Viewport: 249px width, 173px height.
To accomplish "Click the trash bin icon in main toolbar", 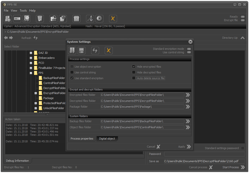I will pos(40,18).
